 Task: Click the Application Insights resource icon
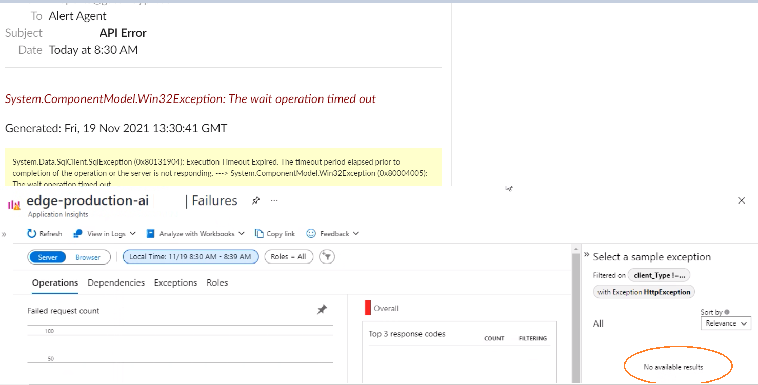click(14, 205)
